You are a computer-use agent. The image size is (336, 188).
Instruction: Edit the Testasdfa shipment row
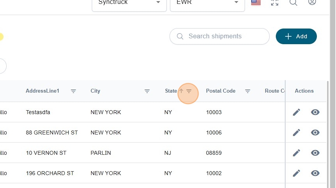click(x=297, y=112)
